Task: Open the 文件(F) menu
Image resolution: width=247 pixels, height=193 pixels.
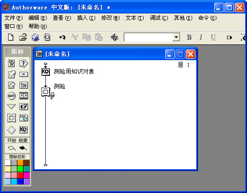Action: pos(13,18)
